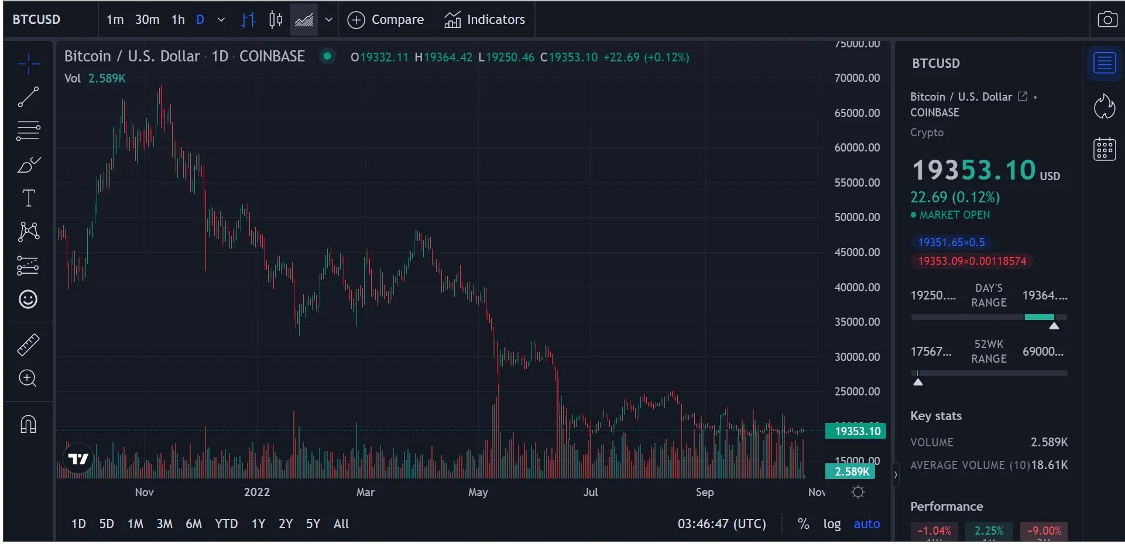Viewport: 1125px width, 544px height.
Task: Activate the magnet mode icon
Action: click(28, 424)
